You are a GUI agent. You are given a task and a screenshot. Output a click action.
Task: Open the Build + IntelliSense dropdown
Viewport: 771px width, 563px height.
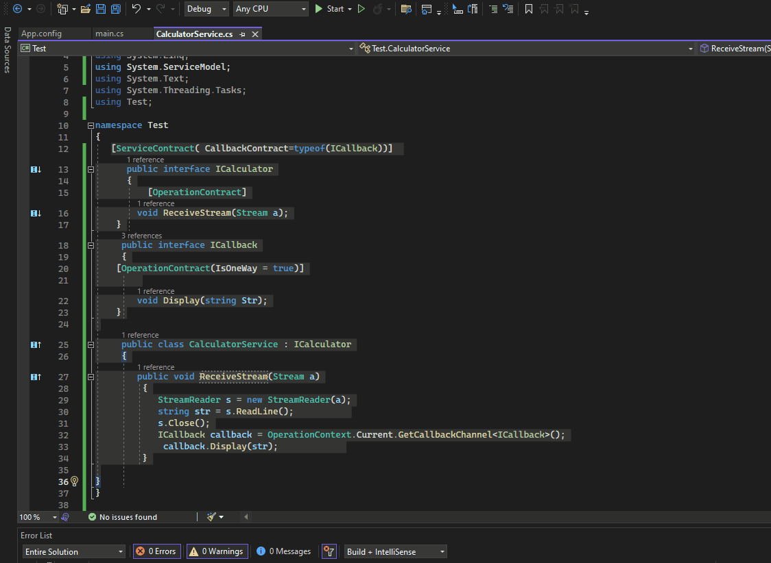pyautogui.click(x=395, y=551)
